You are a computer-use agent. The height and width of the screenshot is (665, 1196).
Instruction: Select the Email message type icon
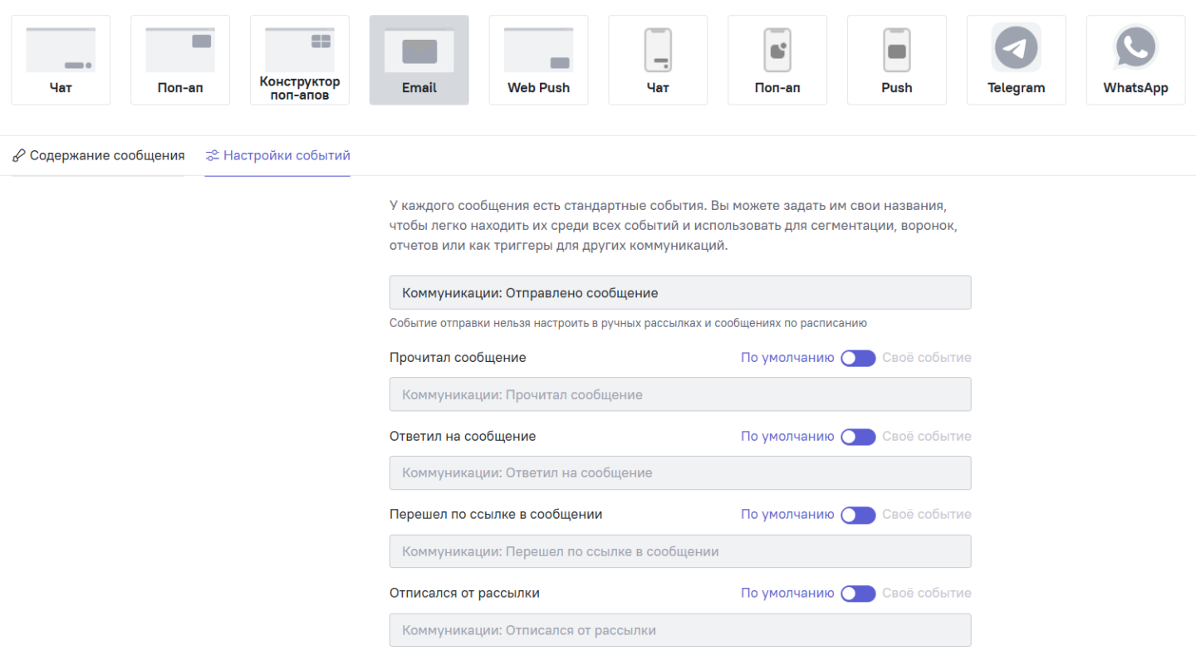coord(419,60)
